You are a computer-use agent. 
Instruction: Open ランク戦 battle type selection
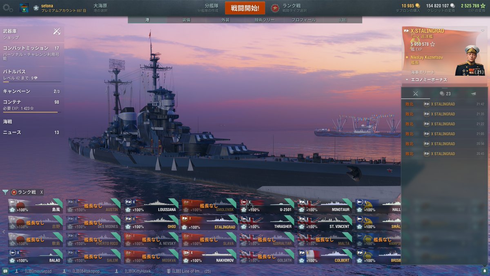[x=294, y=8]
